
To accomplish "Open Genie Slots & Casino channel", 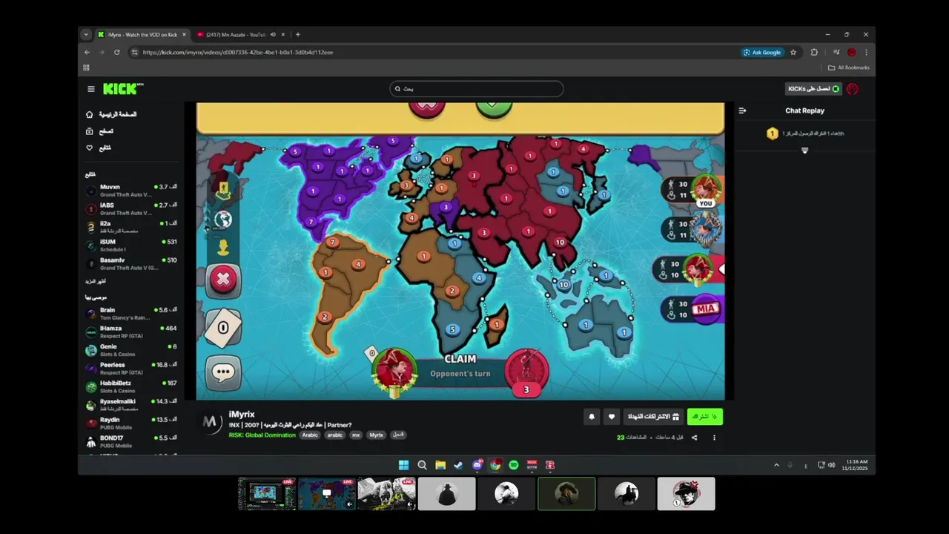I will coord(131,350).
